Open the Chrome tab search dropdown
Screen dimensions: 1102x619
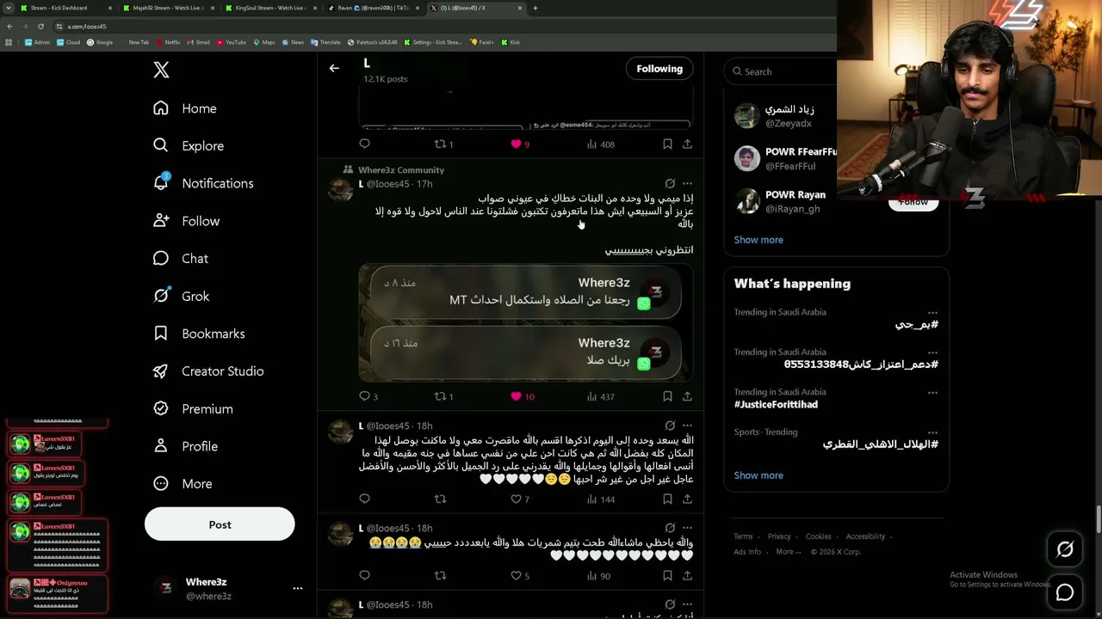pos(9,8)
